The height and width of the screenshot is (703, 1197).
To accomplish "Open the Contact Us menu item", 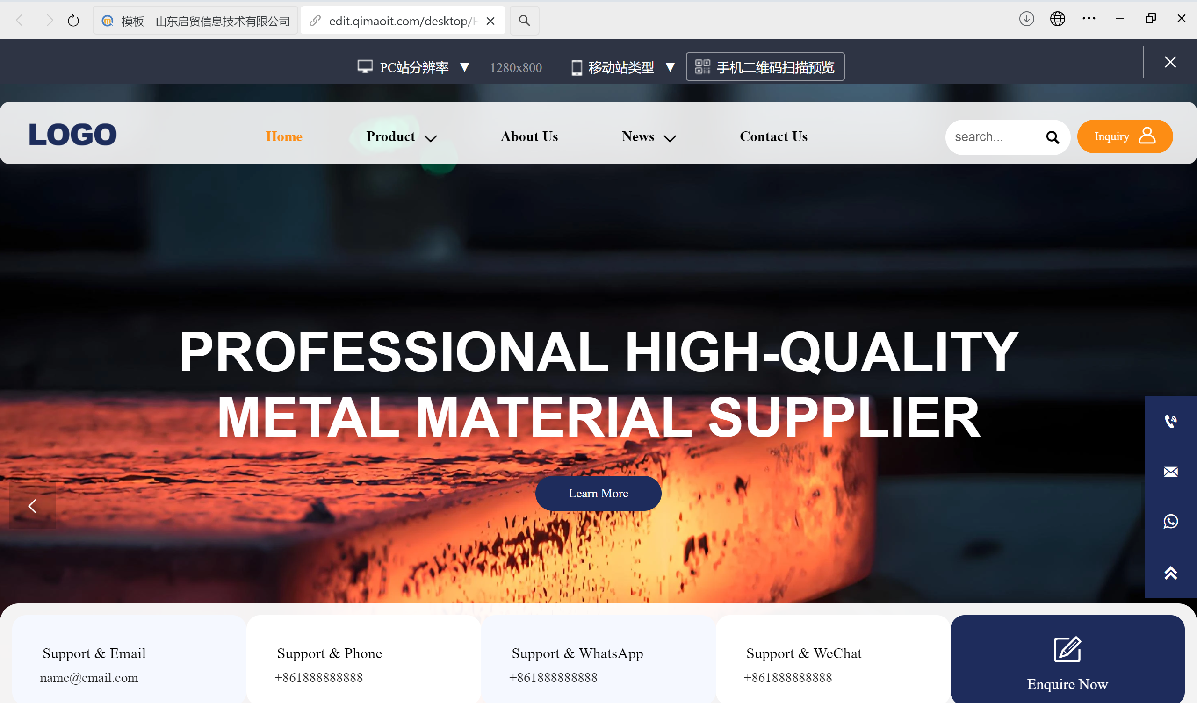I will [773, 137].
